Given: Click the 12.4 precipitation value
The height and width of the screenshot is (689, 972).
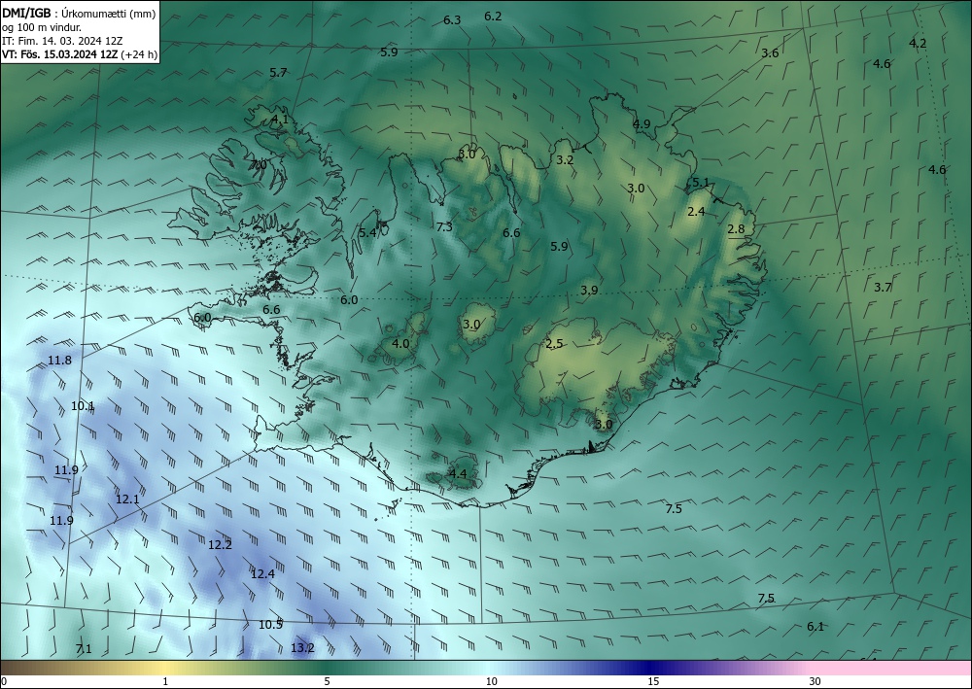Looking at the screenshot, I should point(262,573).
